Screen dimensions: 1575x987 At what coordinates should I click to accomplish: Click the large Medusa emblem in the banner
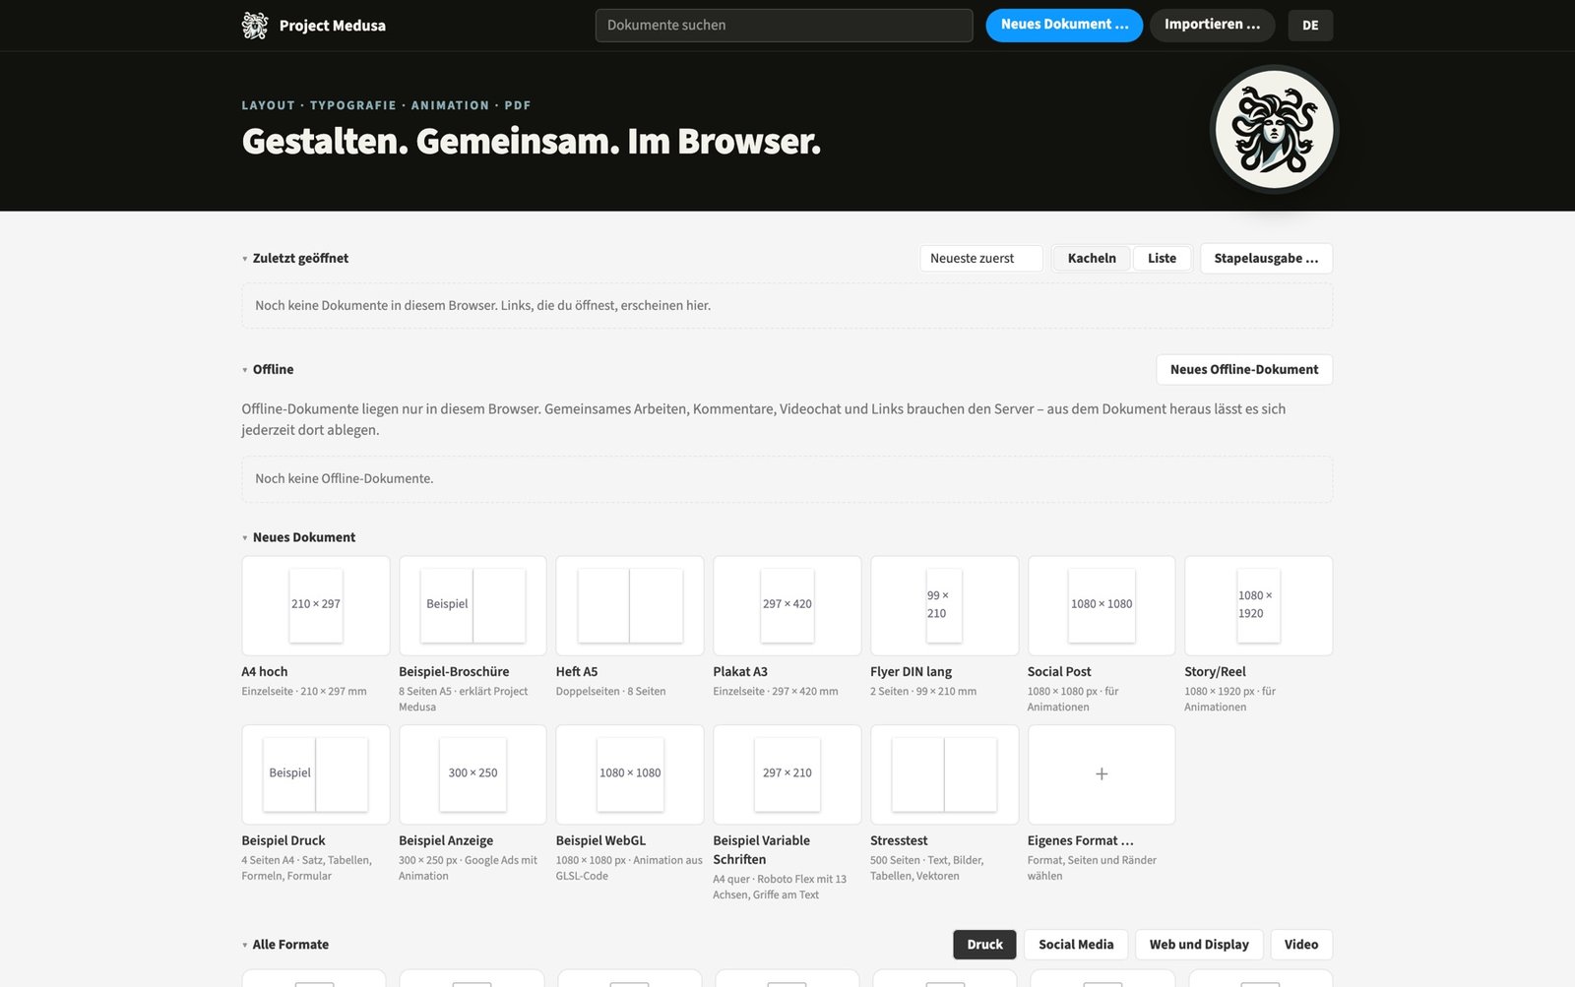coord(1274,129)
